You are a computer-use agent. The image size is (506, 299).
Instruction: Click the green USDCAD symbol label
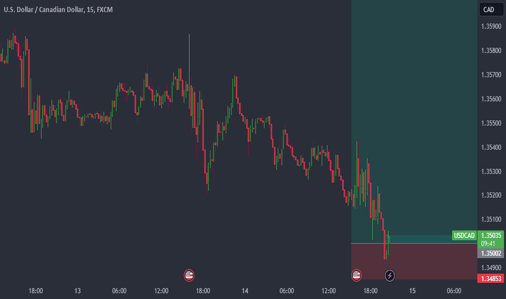(x=464, y=235)
